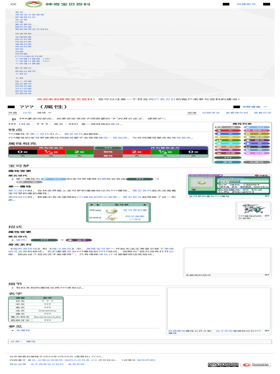Open the 属性 category link

31,341
